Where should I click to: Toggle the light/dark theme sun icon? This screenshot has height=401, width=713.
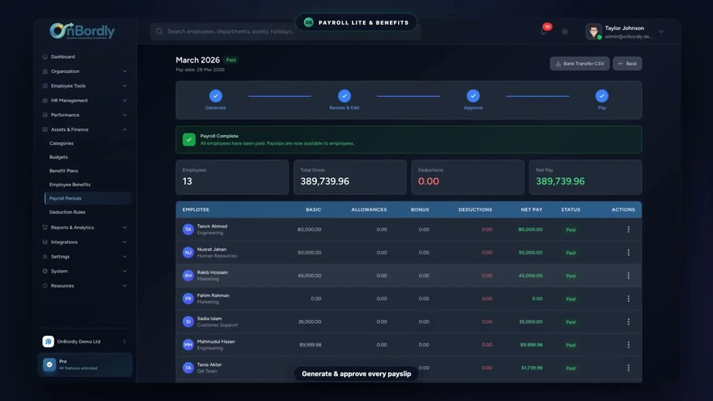click(x=565, y=32)
